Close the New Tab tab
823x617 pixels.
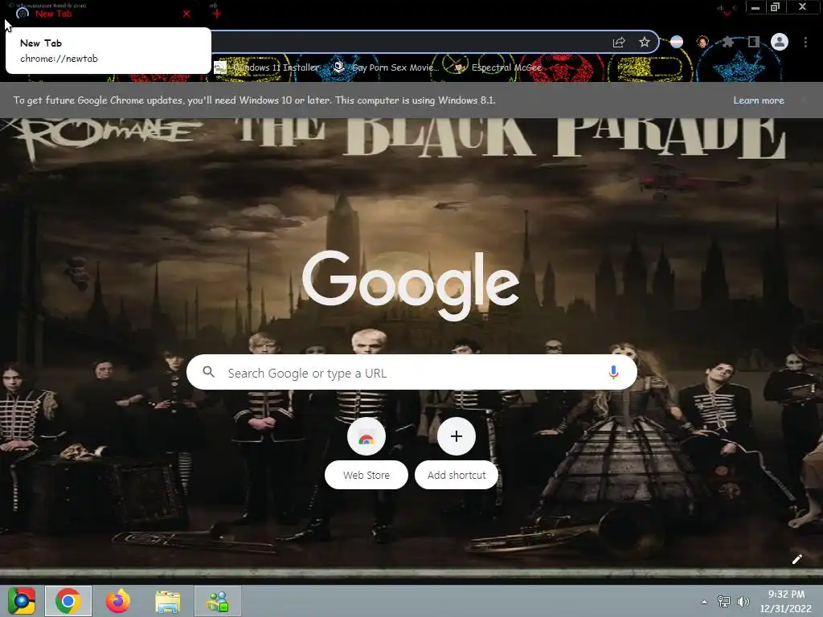[186, 14]
